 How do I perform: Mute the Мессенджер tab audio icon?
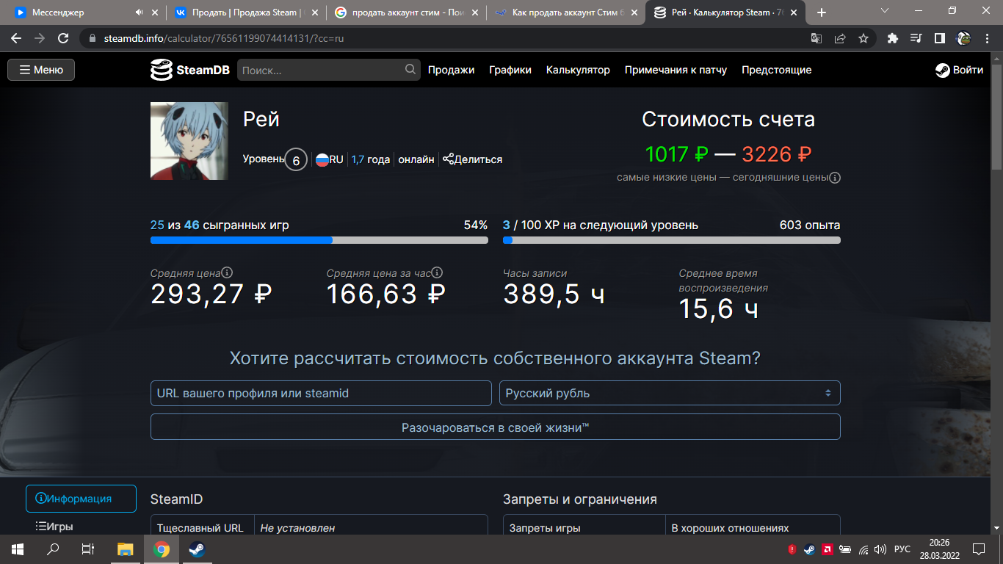[139, 12]
